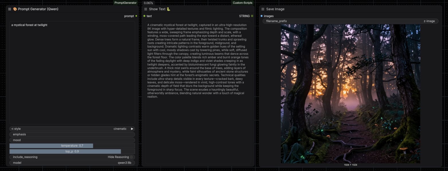Click the mood input field
The height and width of the screenshot is (171, 448).
click(x=72, y=140)
